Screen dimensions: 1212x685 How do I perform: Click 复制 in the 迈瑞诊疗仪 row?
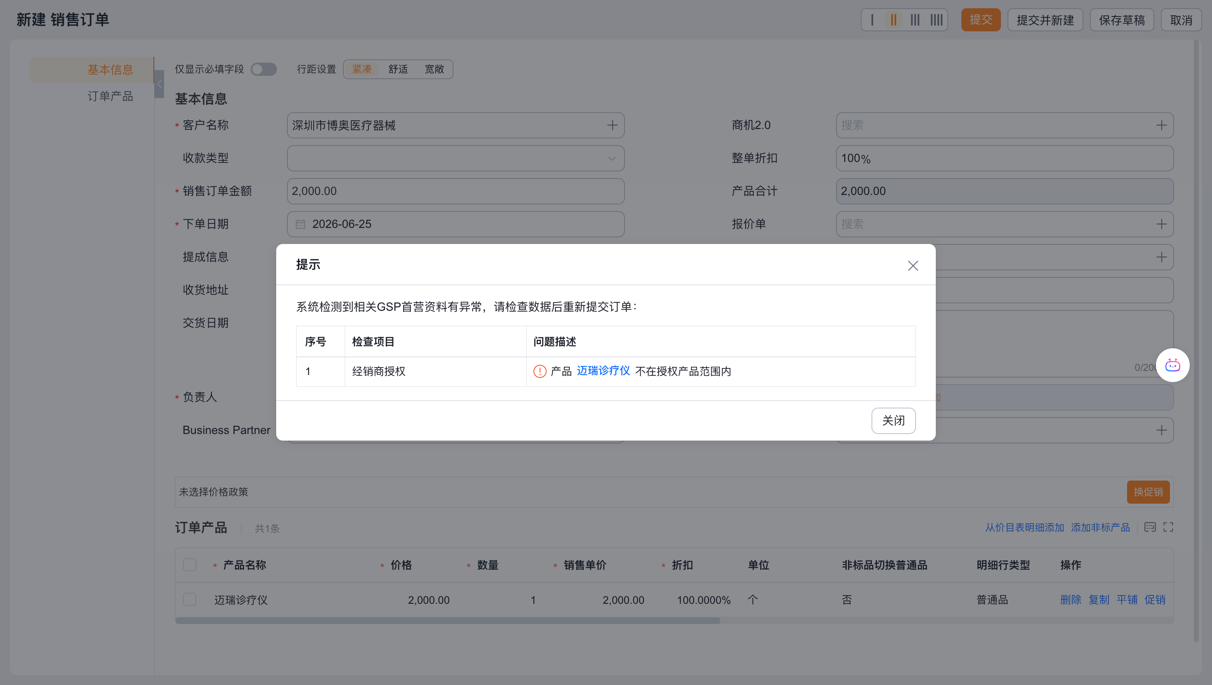click(1099, 600)
